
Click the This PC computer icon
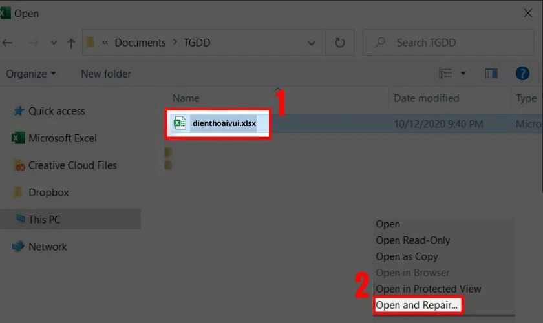[21, 218]
